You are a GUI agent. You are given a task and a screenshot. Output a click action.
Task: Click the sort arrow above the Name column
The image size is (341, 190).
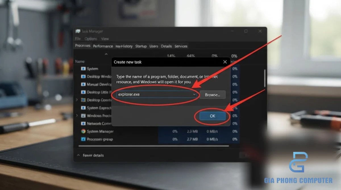click(x=106, y=54)
